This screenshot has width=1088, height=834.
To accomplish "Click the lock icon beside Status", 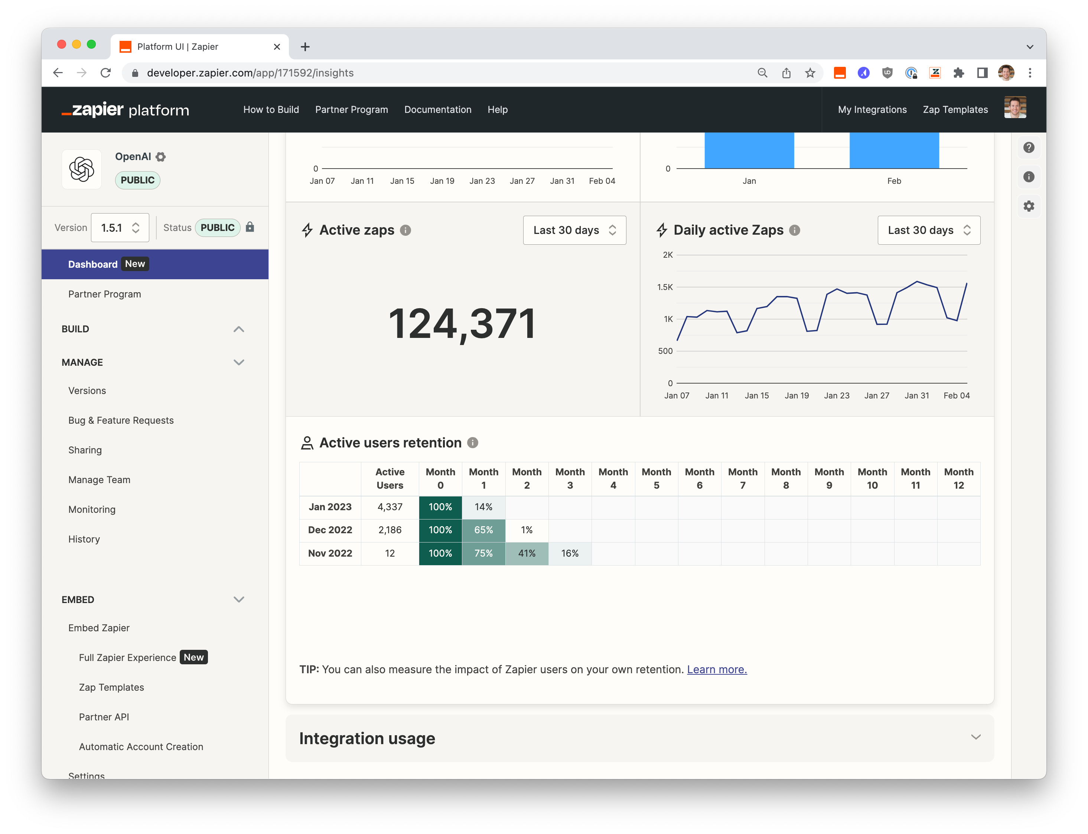I will coord(250,227).
